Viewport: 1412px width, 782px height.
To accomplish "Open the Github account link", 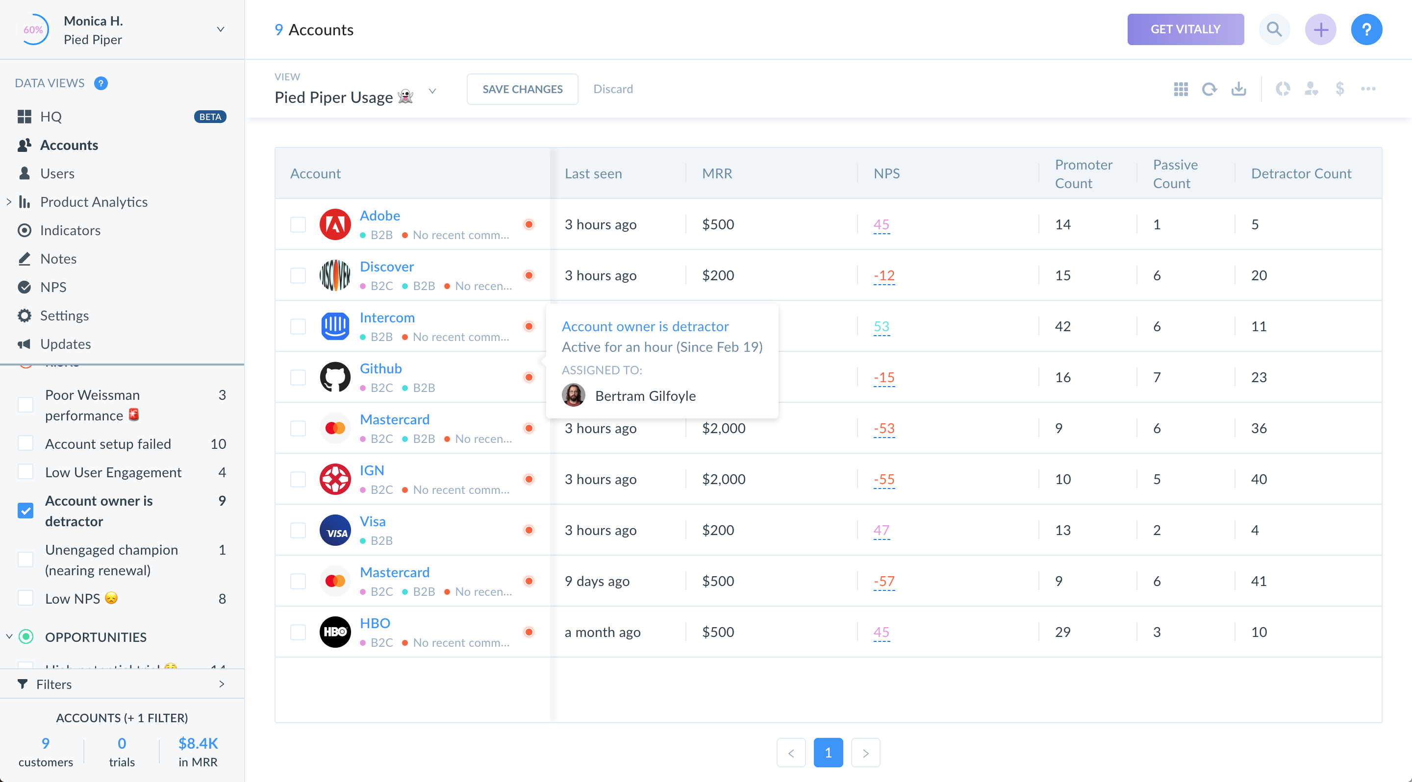I will point(380,368).
